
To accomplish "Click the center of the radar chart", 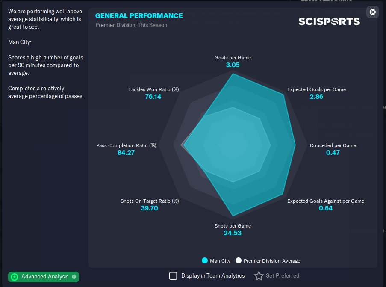I will pos(233,145).
